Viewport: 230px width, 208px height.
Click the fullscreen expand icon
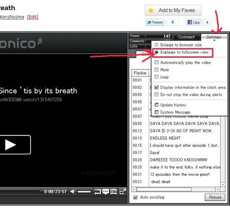123,192
